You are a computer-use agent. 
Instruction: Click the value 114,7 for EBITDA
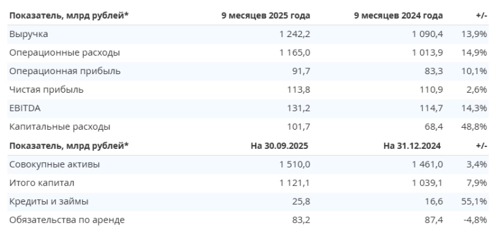pyautogui.click(x=431, y=108)
